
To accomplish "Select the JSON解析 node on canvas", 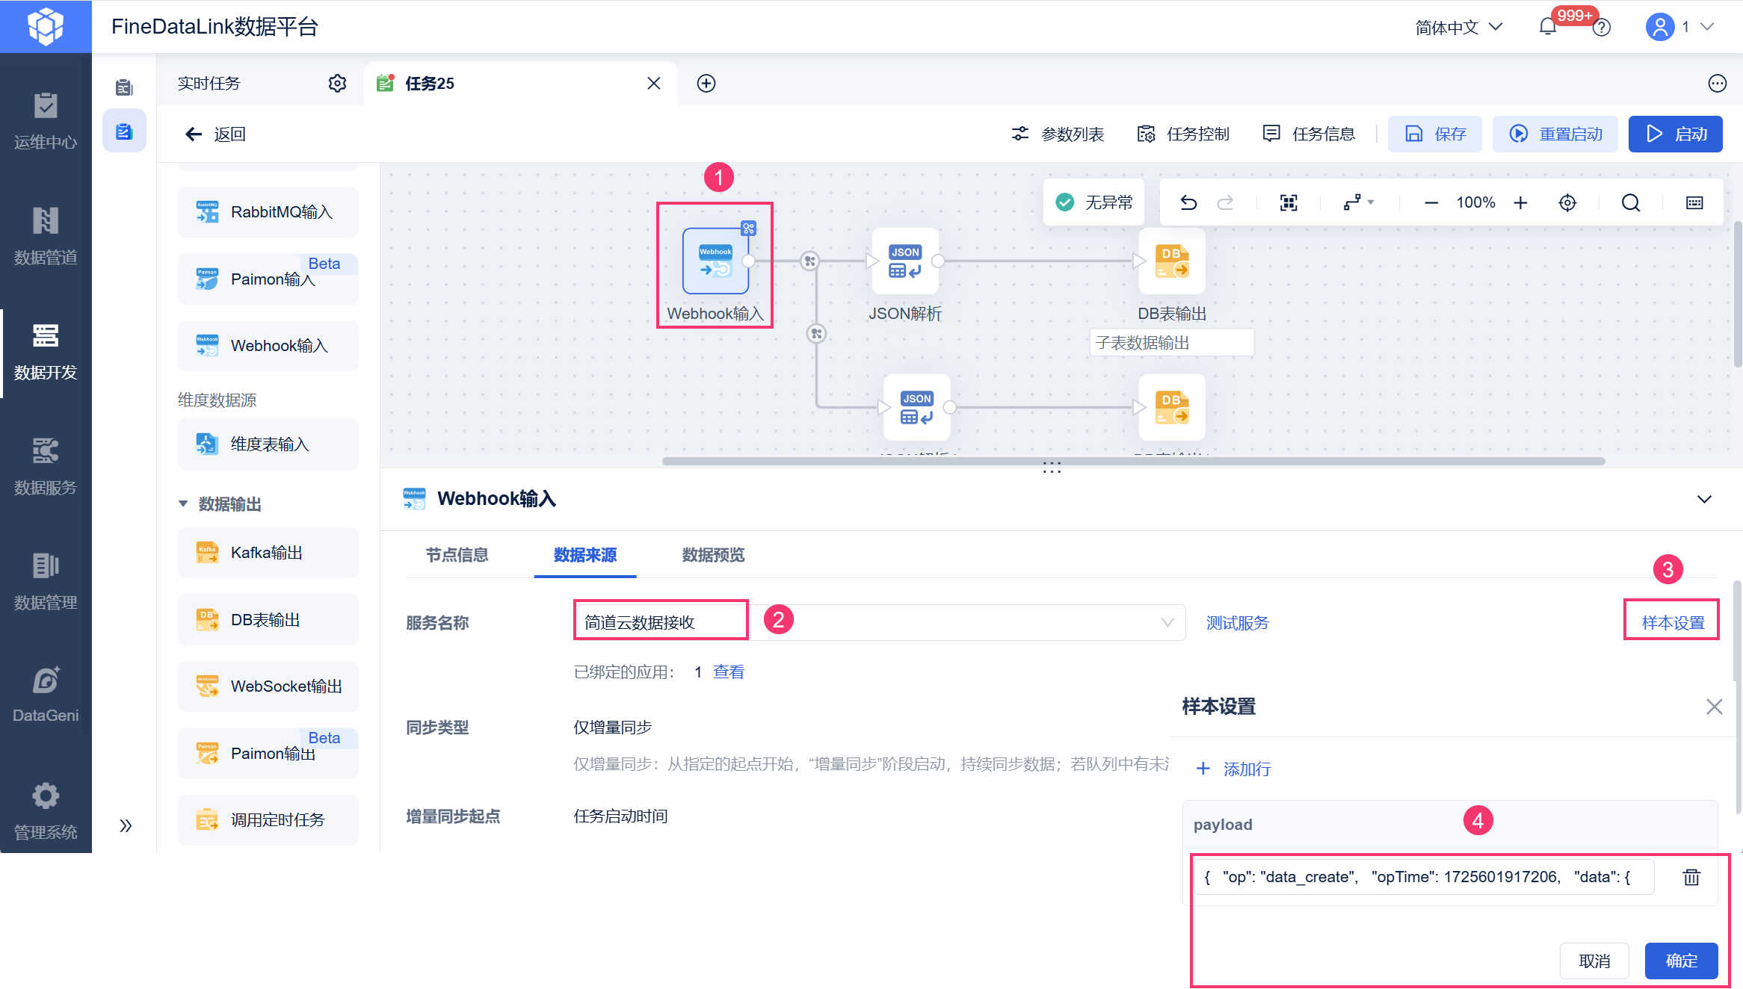I will point(905,261).
